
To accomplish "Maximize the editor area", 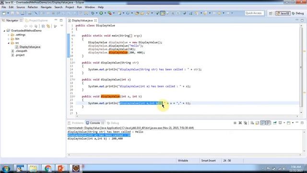I will pos(302,20).
